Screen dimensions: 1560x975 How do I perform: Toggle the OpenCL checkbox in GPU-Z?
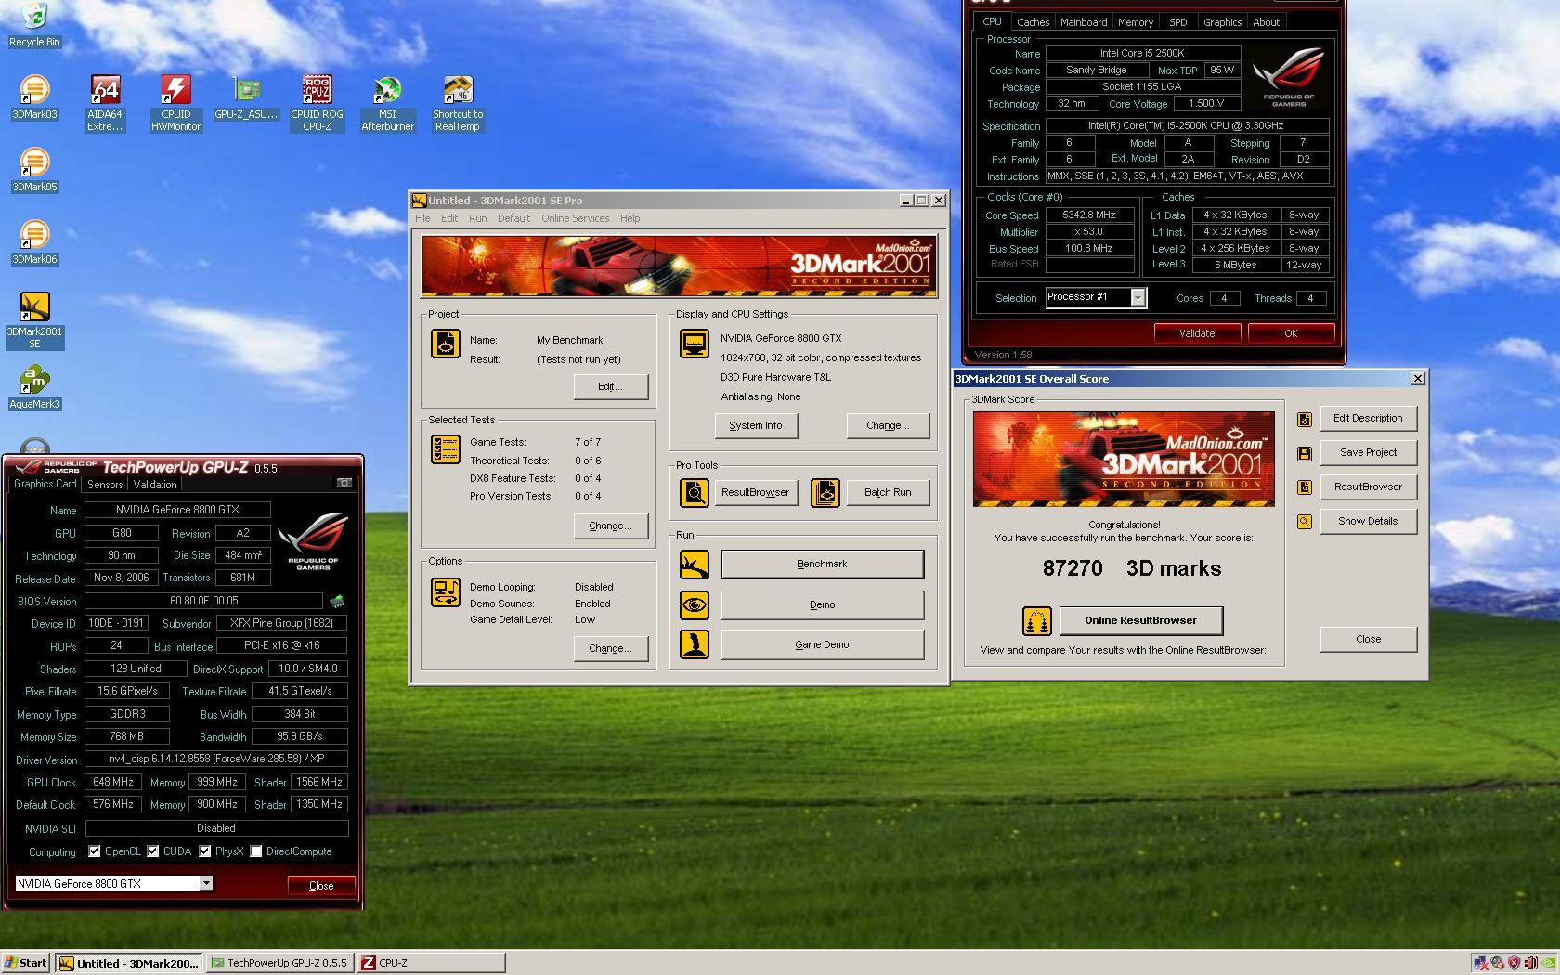[x=94, y=851]
